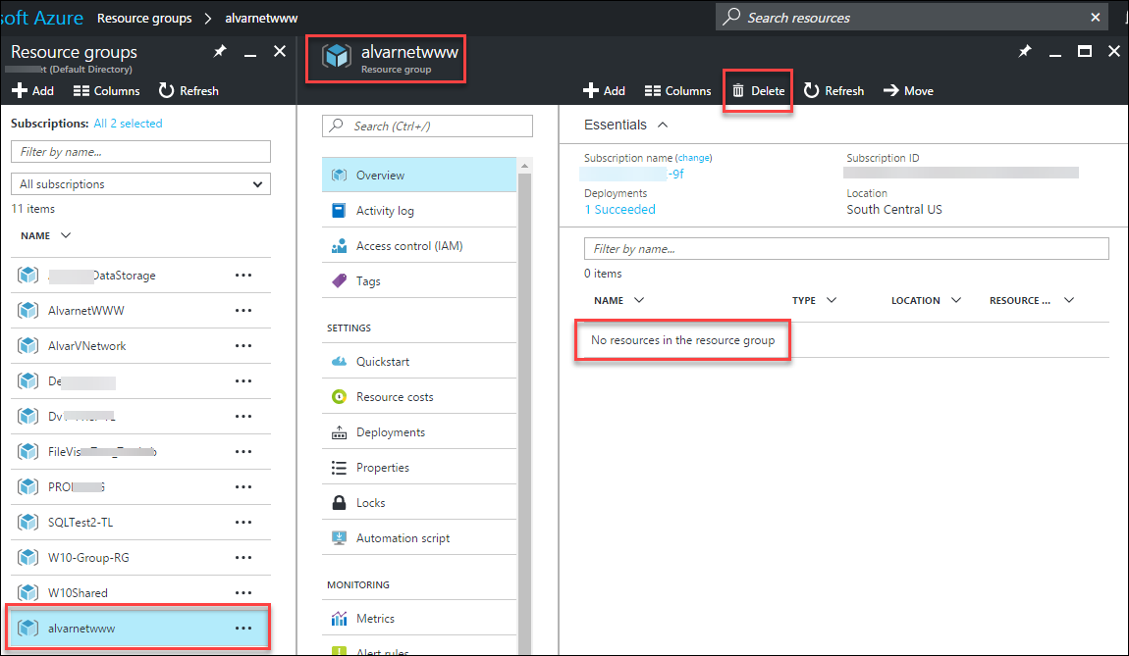This screenshot has width=1129, height=656.
Task: Click Delete in the alvarnetwww toolbar
Action: [758, 90]
